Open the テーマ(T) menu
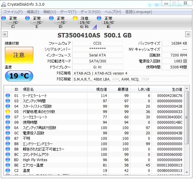The width and height of the screenshot is (193, 179). point(68,12)
